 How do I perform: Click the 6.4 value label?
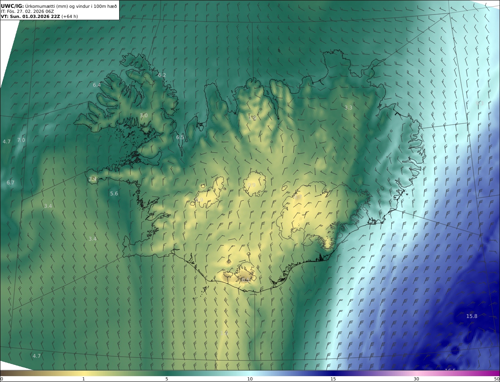97,85
